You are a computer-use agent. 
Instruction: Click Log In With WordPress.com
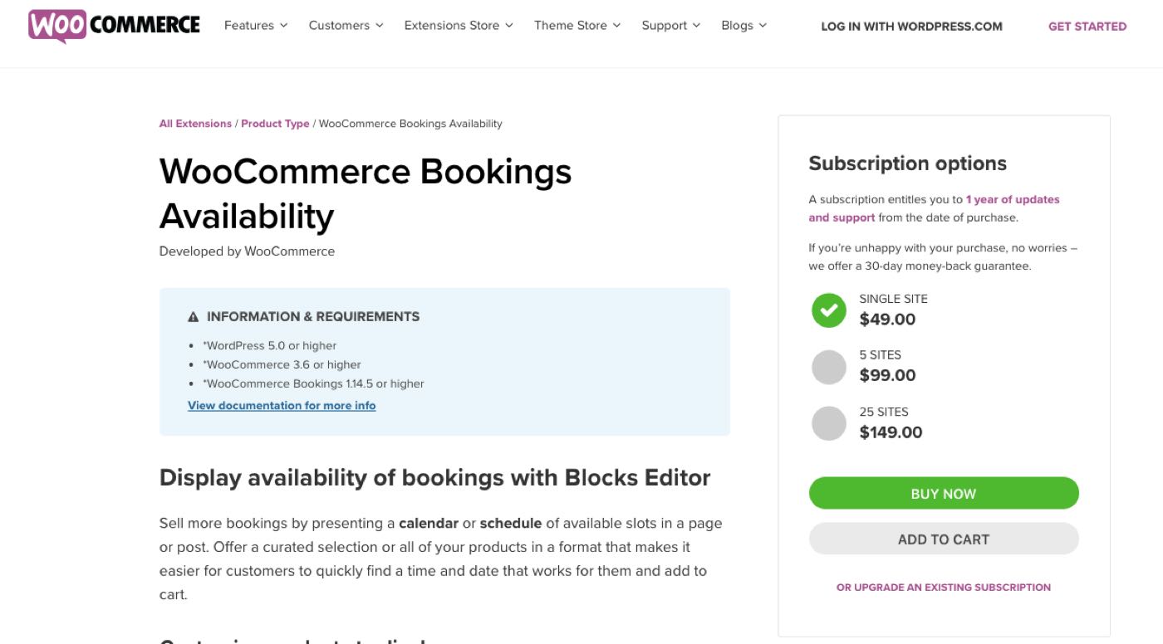click(911, 27)
